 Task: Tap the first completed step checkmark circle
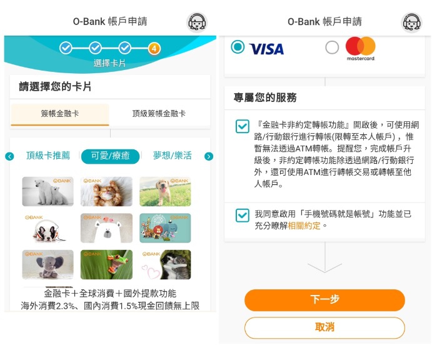66,48
